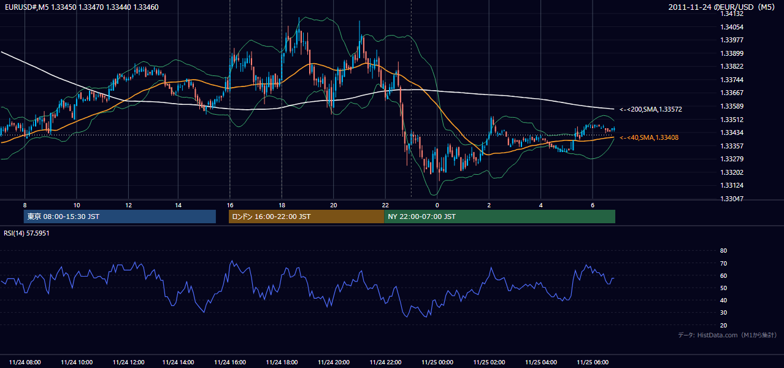This screenshot has width=784, height=368.
Task: Click the 11/24 20:00 date label
Action: [x=334, y=362]
